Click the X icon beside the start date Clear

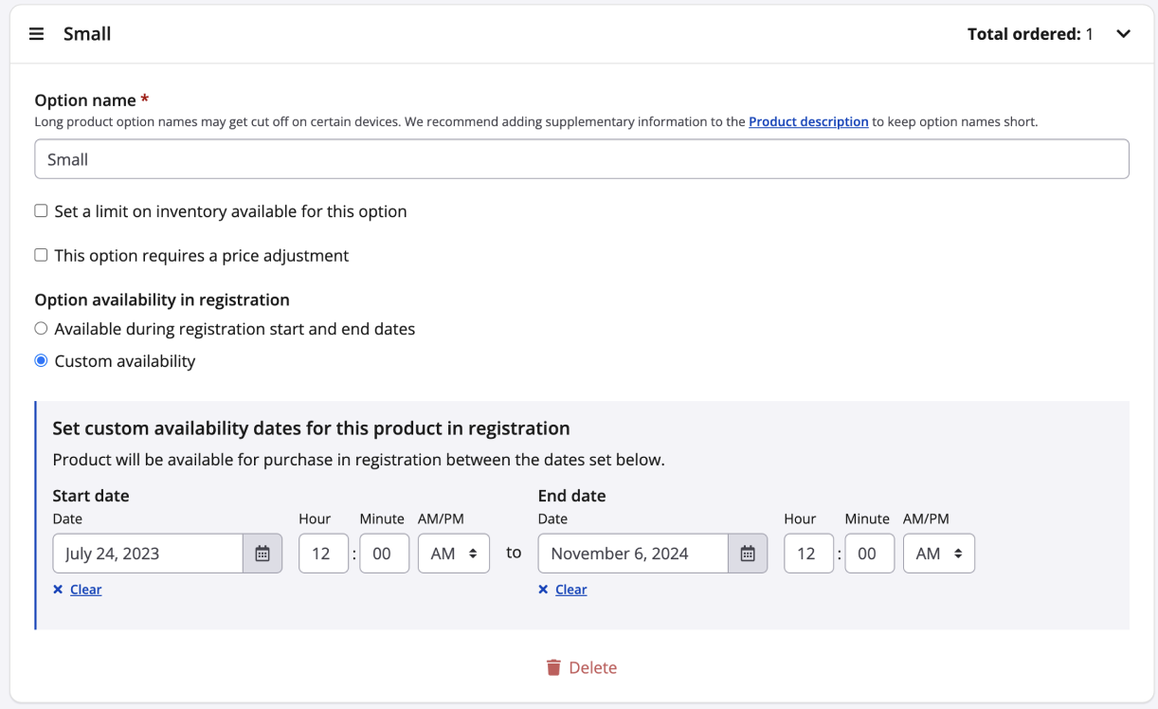point(57,589)
